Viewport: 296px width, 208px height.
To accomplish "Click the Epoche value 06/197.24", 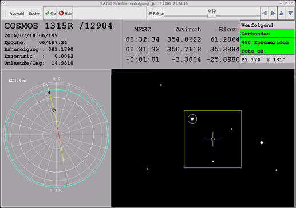I will (x=53, y=42).
